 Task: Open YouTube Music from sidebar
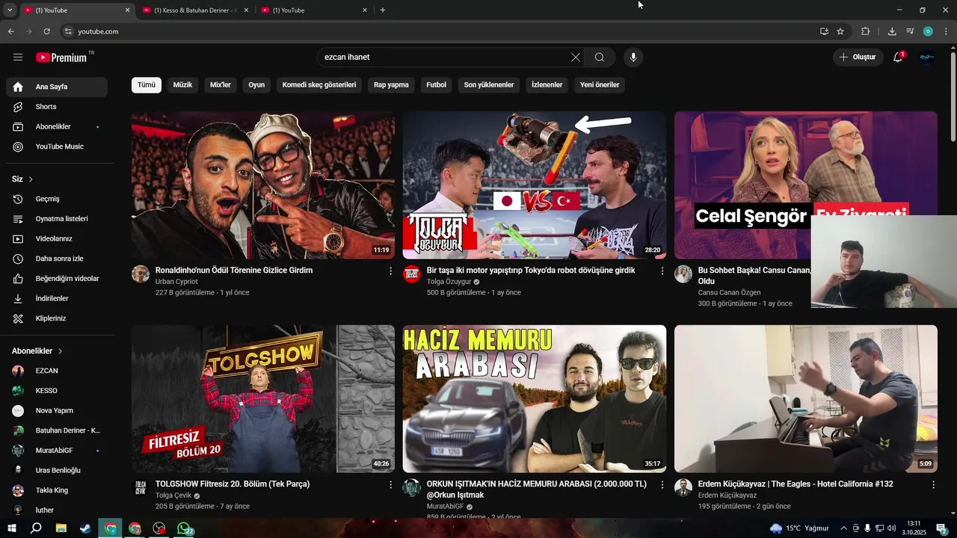[x=57, y=146]
